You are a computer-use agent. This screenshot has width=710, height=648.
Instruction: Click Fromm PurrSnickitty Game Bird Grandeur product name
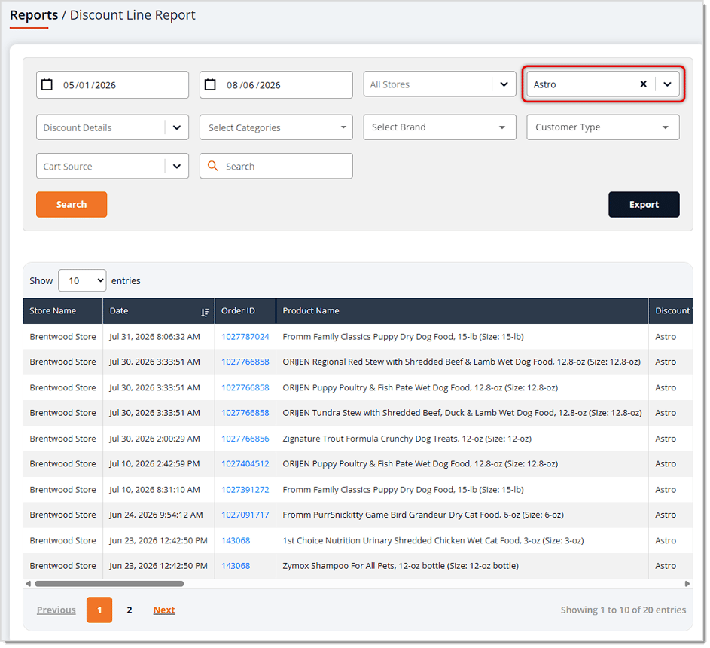pyautogui.click(x=423, y=515)
